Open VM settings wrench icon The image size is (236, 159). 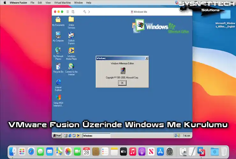pos(85,12)
